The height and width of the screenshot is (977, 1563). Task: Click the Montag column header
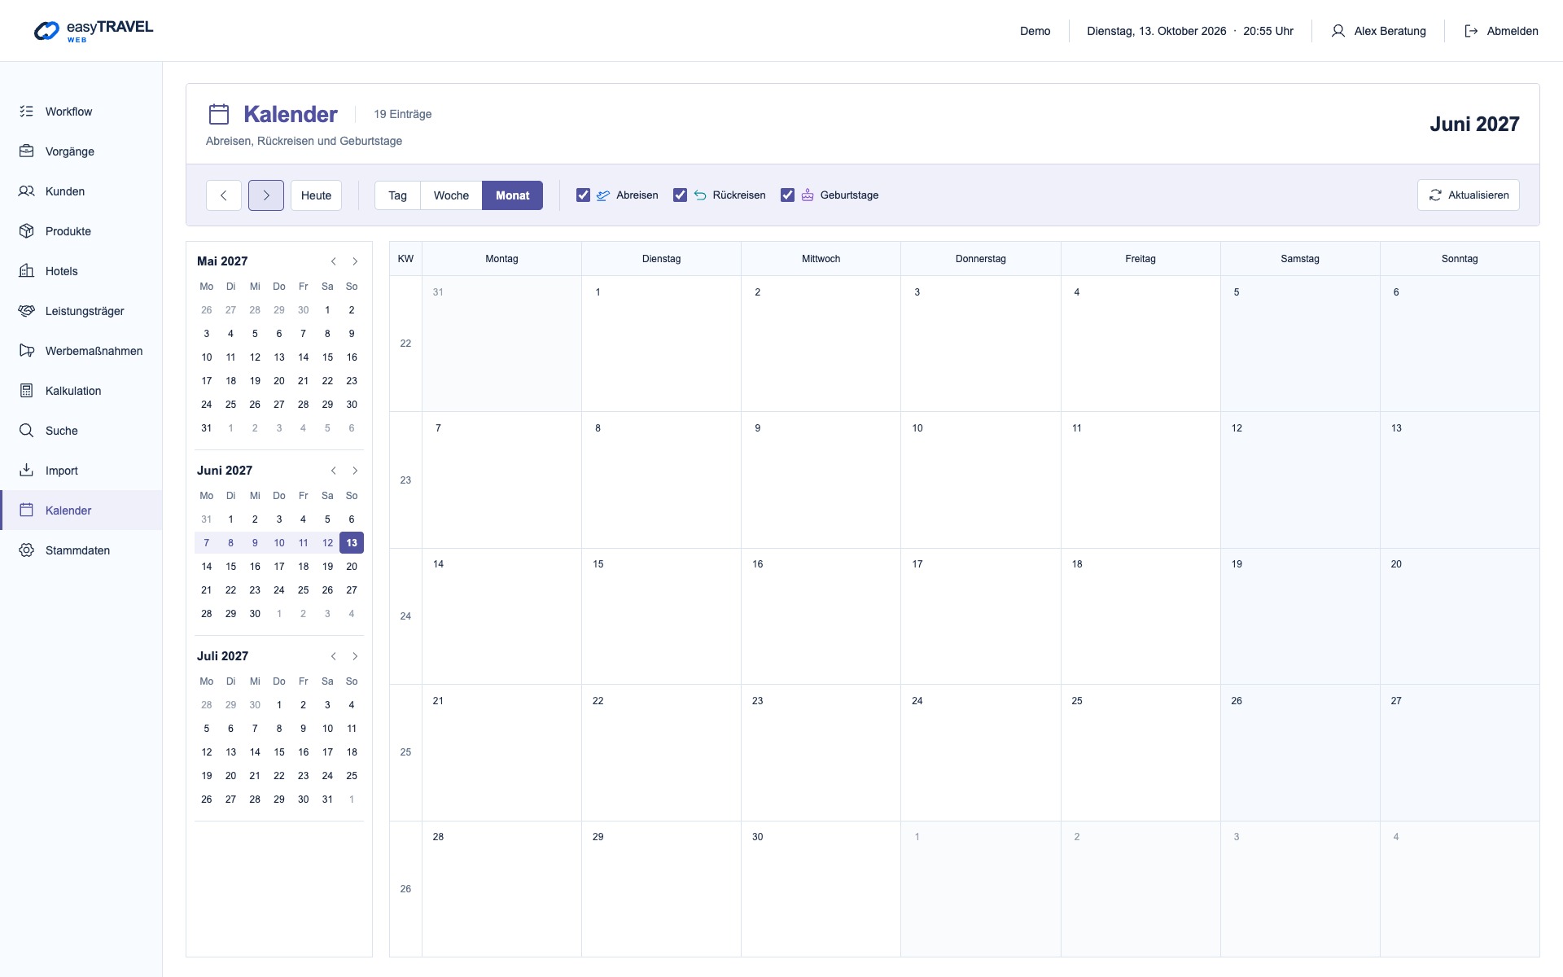click(x=501, y=259)
